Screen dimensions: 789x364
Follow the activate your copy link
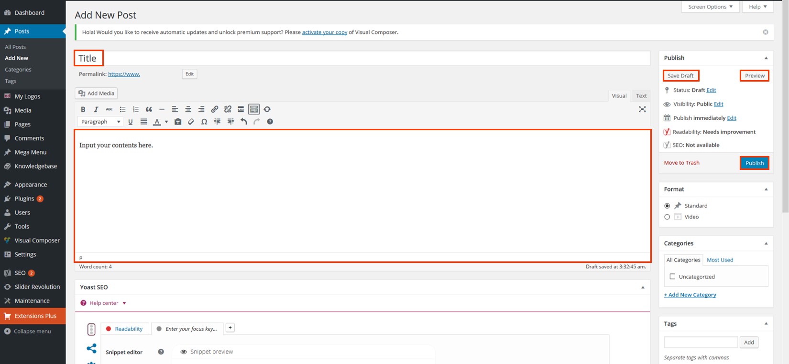325,32
